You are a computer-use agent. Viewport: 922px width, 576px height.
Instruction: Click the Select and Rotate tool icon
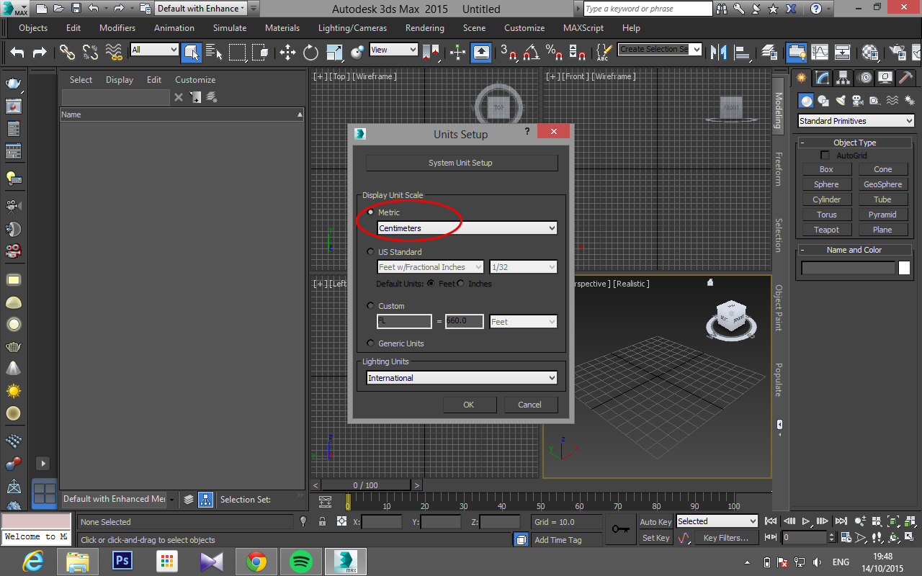click(310, 52)
